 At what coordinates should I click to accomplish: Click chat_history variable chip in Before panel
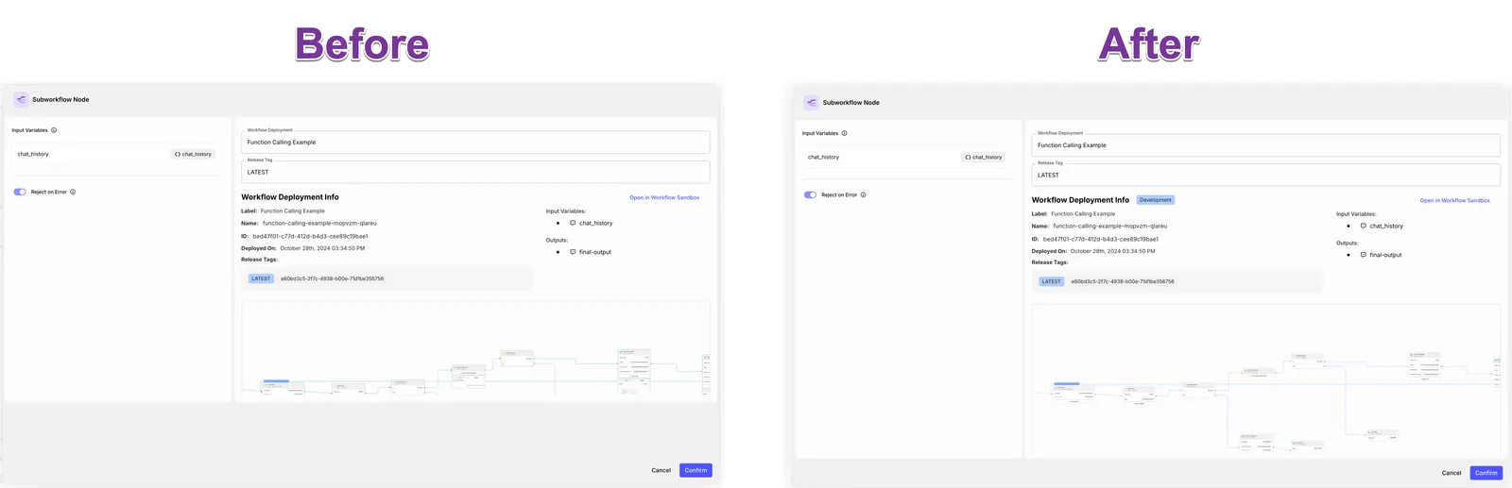[x=194, y=154]
